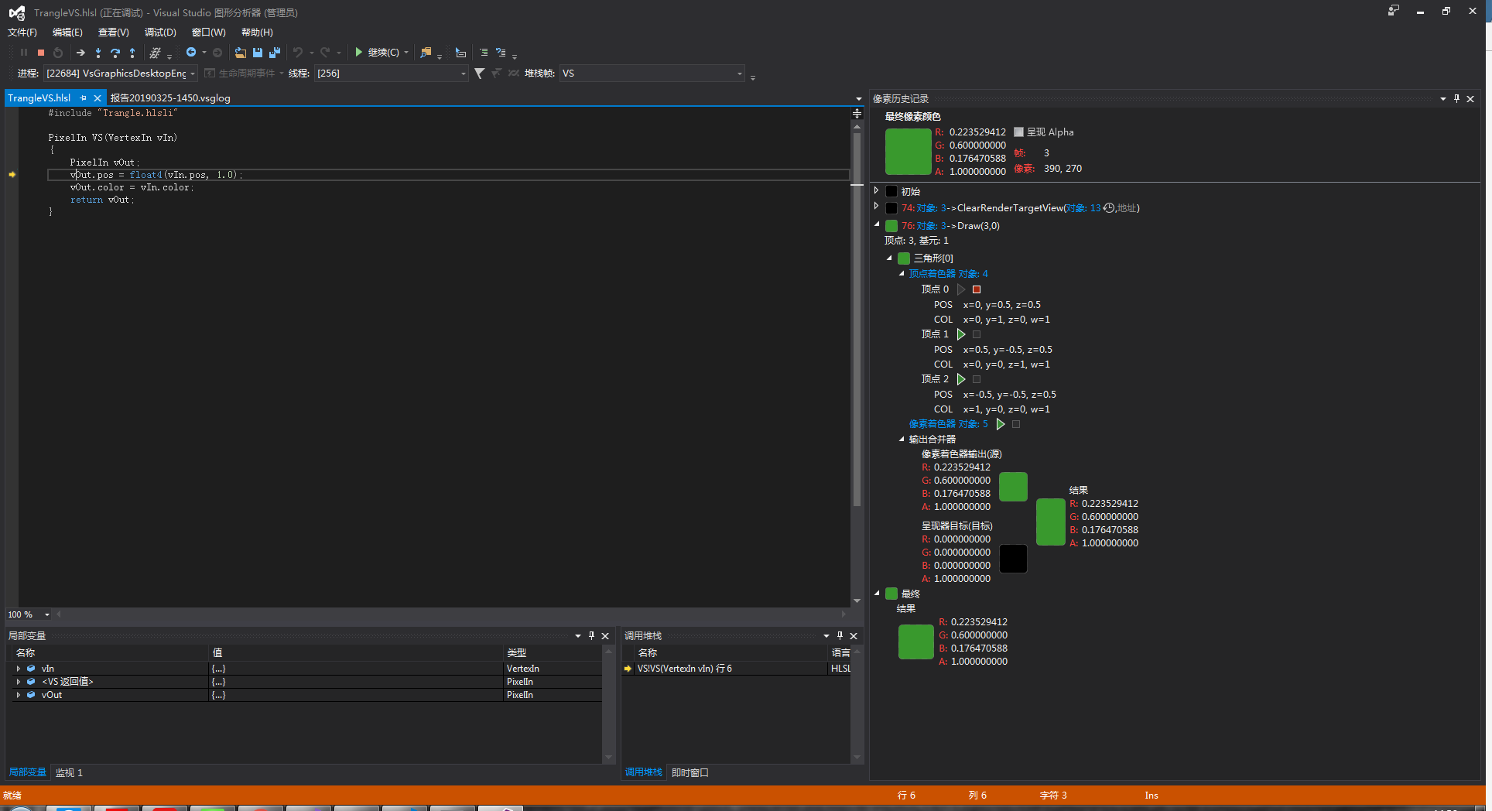Stop debugging with the red square icon
The height and width of the screenshot is (811, 1492).
click(x=40, y=52)
